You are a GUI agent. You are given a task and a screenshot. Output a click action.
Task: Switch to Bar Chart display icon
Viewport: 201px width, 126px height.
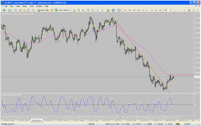74,10
